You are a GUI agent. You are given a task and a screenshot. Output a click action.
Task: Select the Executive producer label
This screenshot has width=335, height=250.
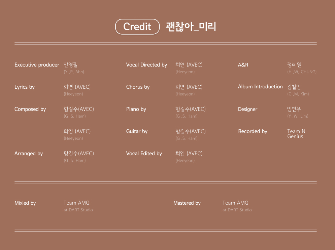pos(37,65)
